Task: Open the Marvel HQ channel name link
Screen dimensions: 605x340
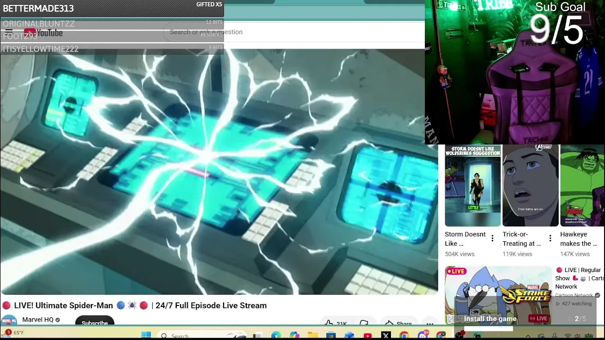Action: 38,320
